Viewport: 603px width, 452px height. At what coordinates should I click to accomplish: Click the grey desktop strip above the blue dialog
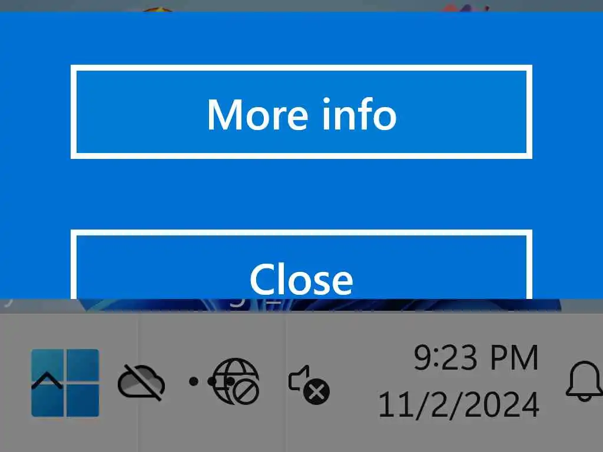[301, 5]
